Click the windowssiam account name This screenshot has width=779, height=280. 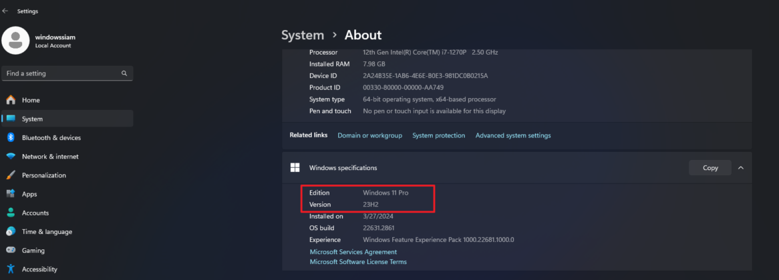55,37
